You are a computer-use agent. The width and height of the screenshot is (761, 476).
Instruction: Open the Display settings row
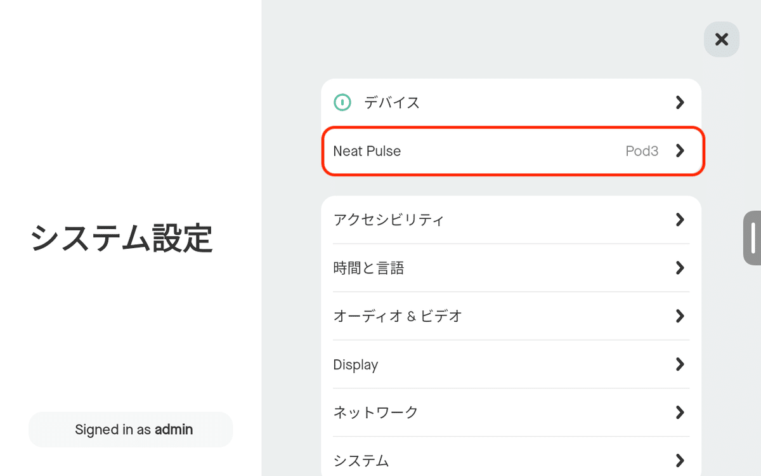click(x=511, y=364)
